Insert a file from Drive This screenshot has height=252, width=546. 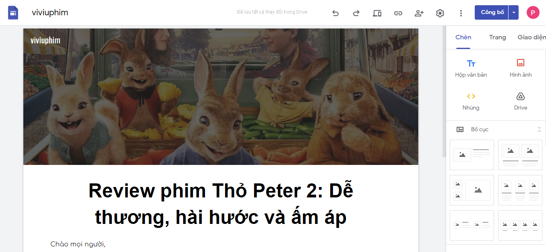pos(521,102)
